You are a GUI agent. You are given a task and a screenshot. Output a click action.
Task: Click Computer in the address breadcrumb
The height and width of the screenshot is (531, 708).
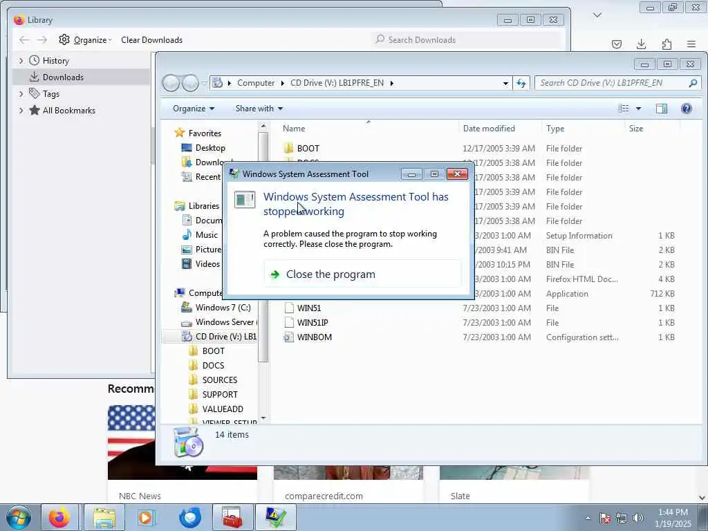256,83
